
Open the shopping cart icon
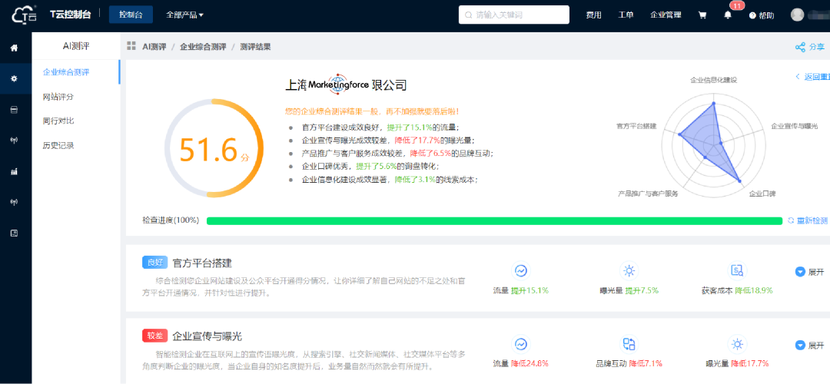(702, 15)
